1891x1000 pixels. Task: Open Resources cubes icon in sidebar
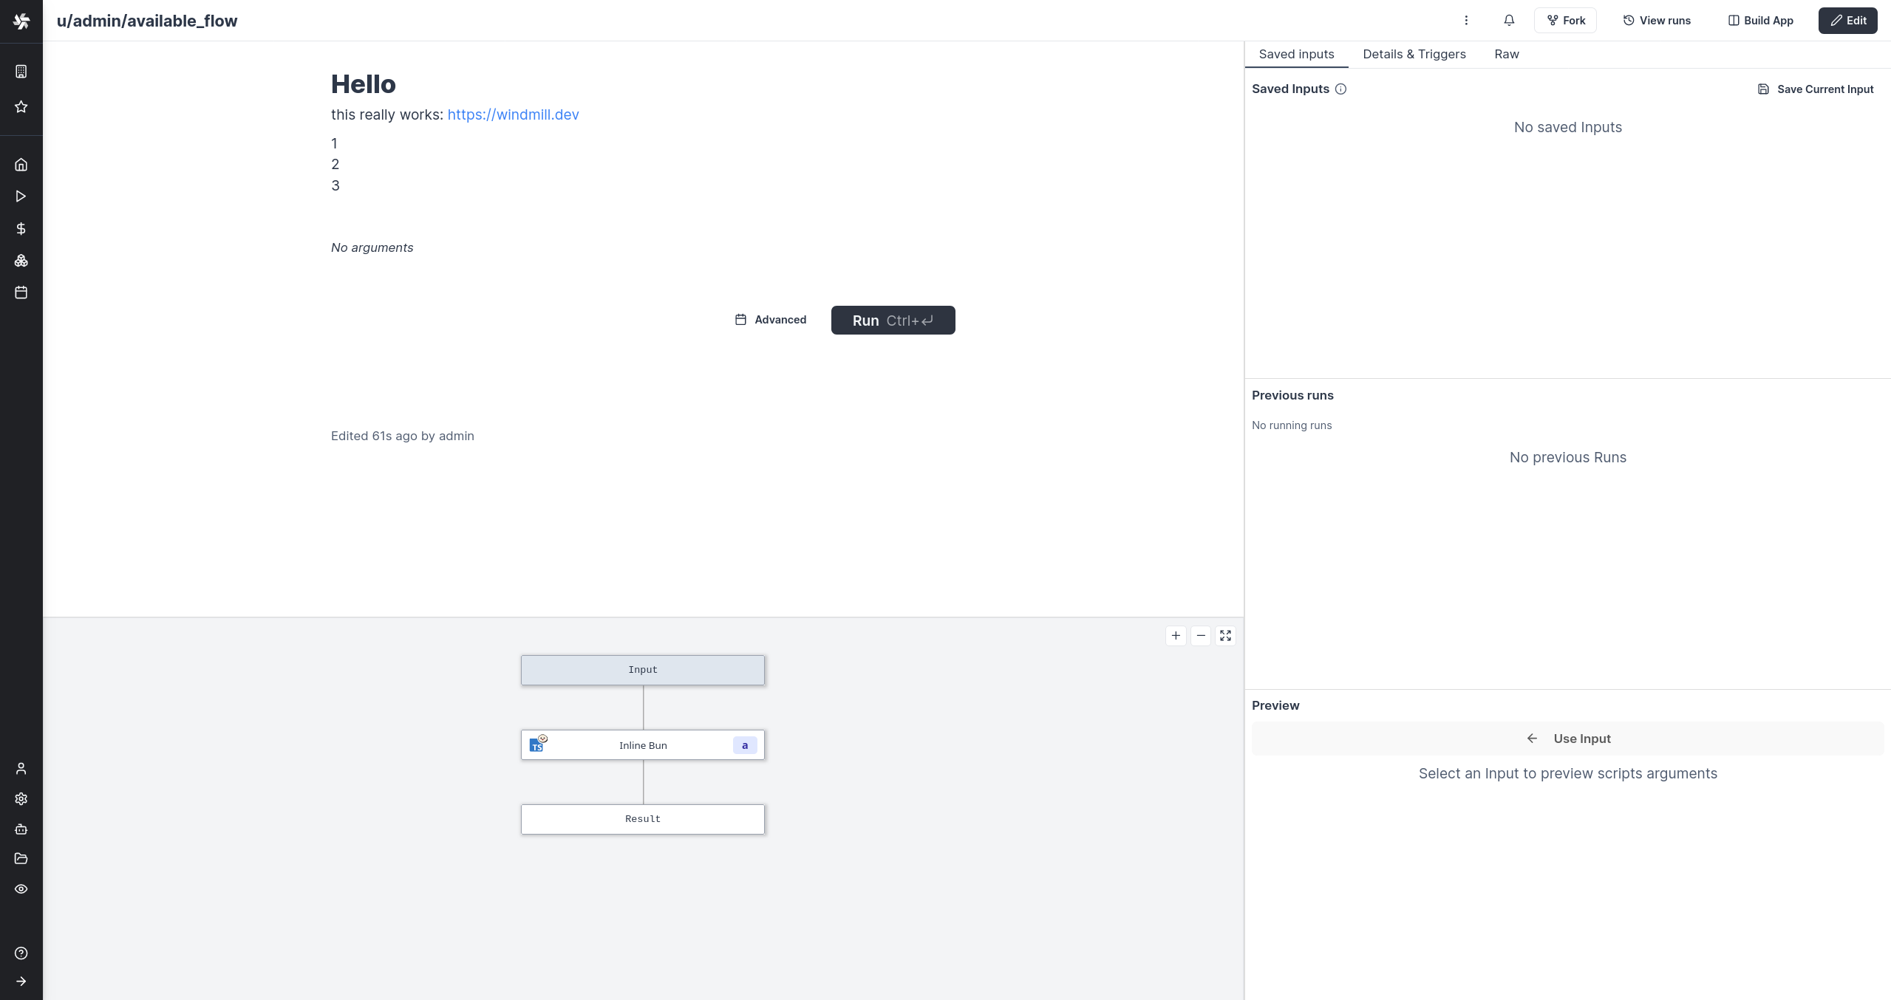(x=21, y=261)
